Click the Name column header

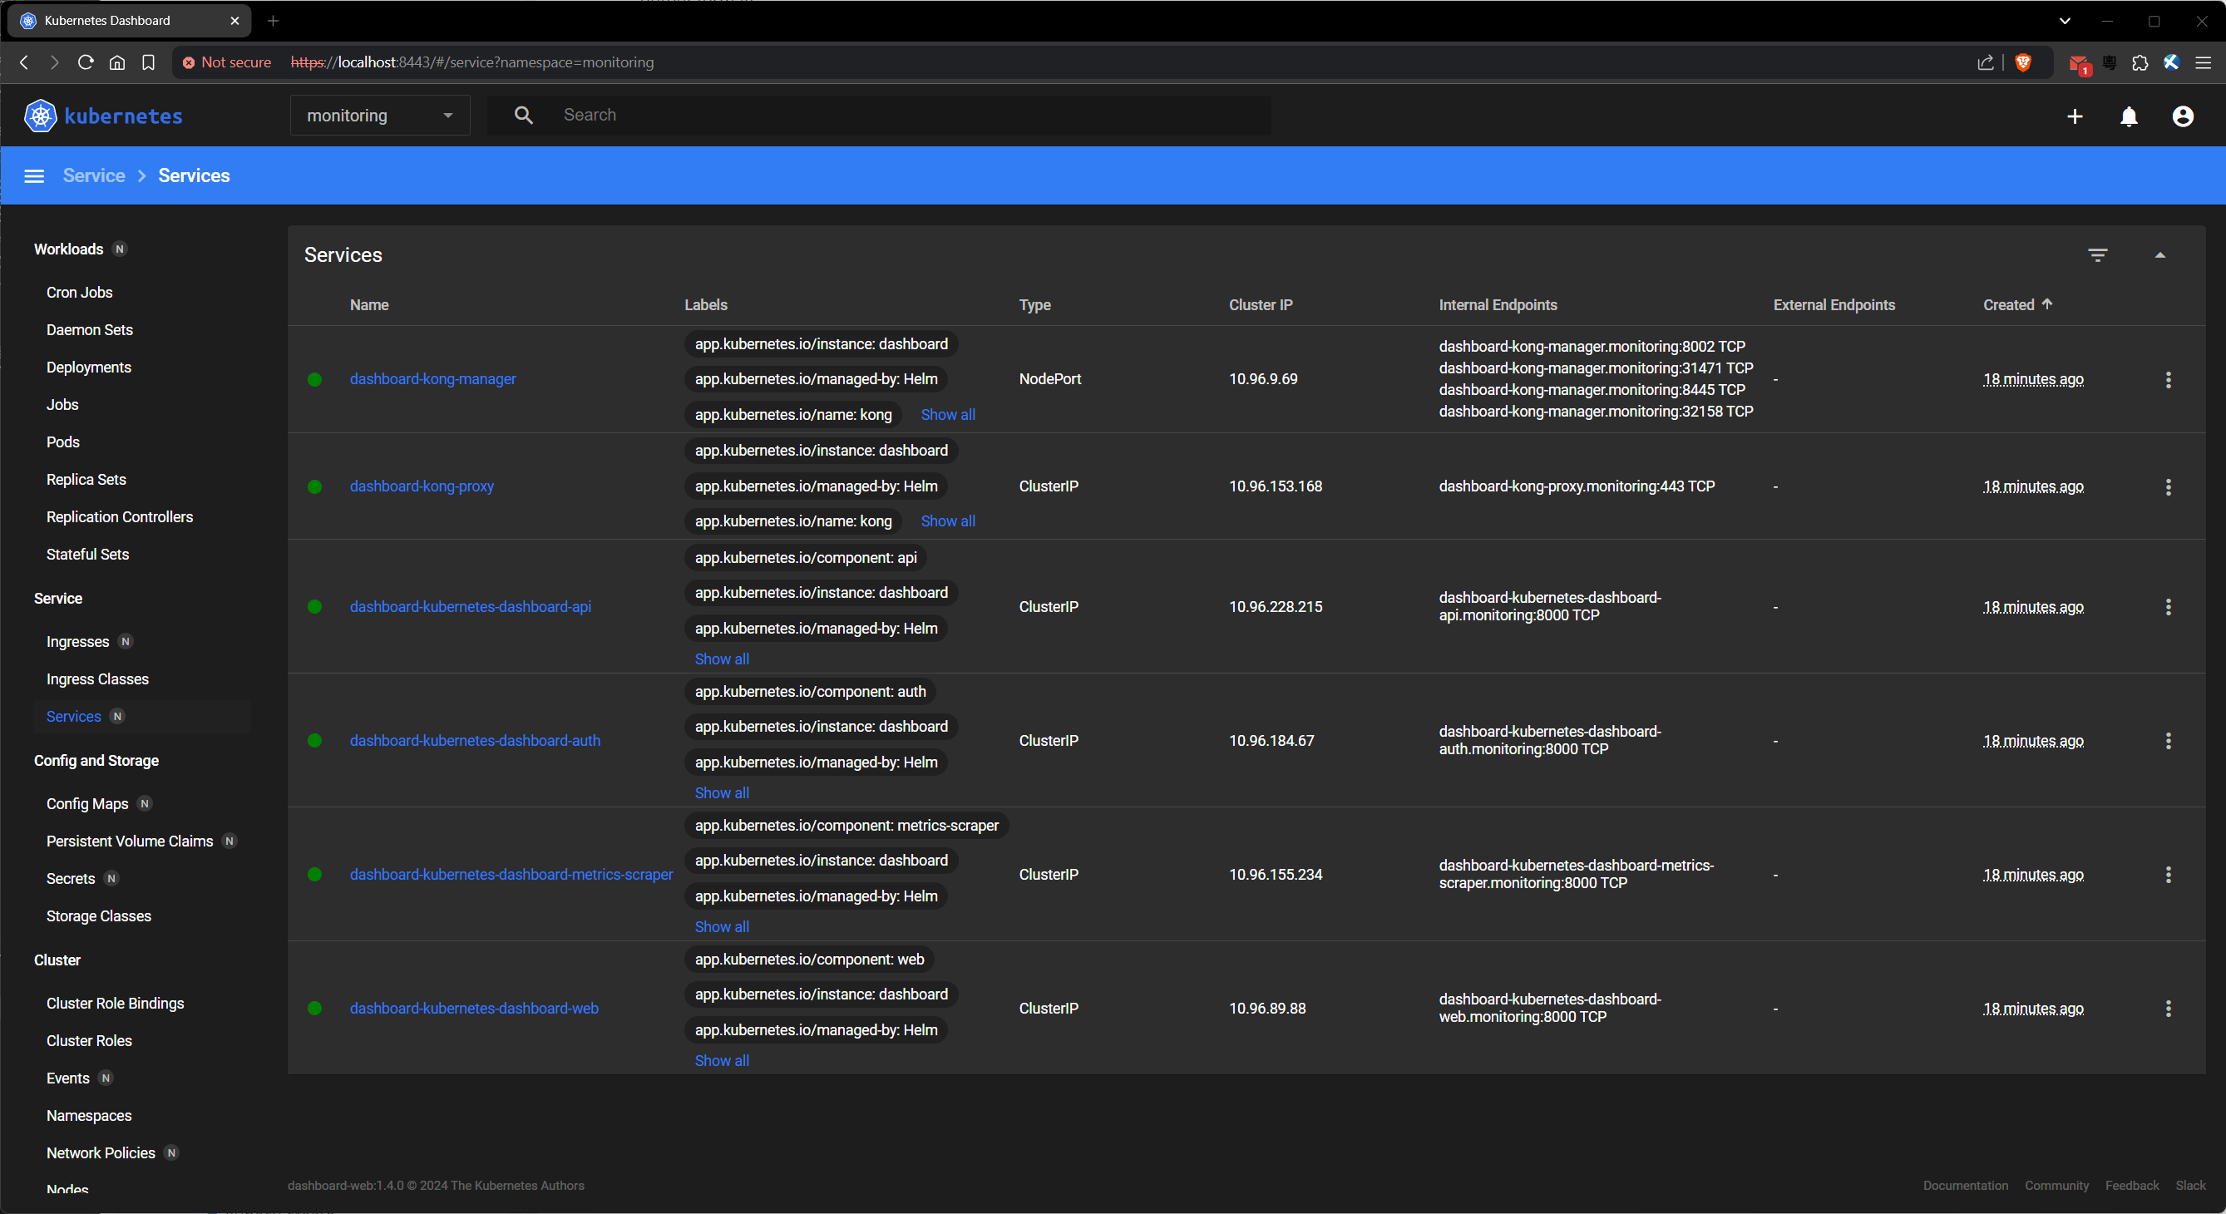point(369,305)
